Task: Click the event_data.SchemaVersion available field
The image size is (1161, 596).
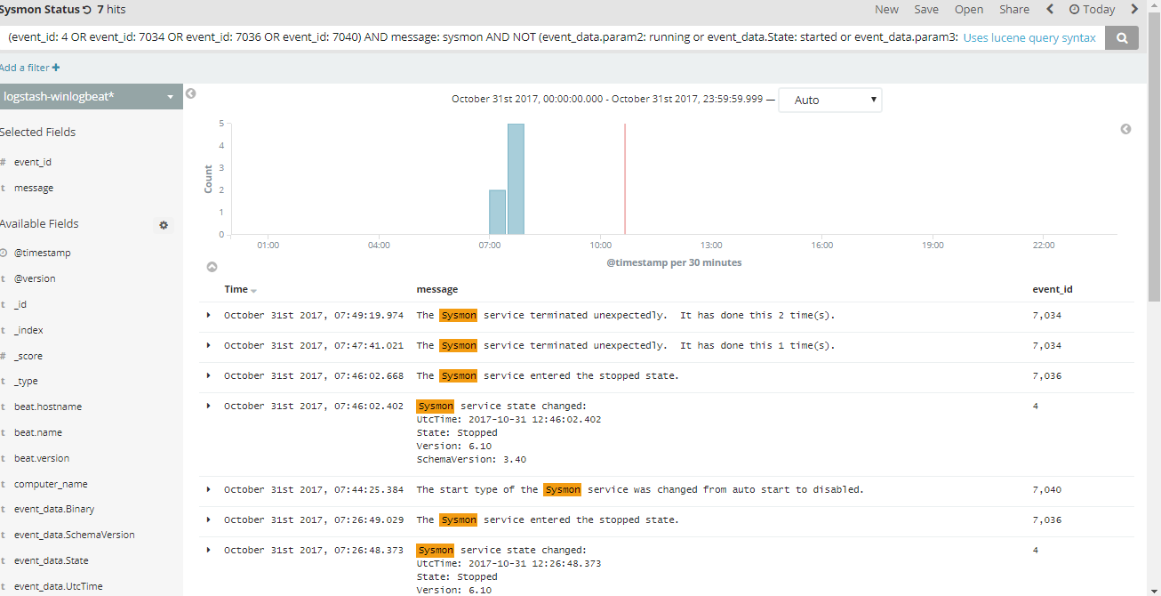Action: point(75,535)
